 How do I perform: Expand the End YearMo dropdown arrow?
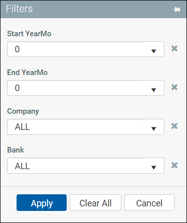pyautogui.click(x=153, y=90)
